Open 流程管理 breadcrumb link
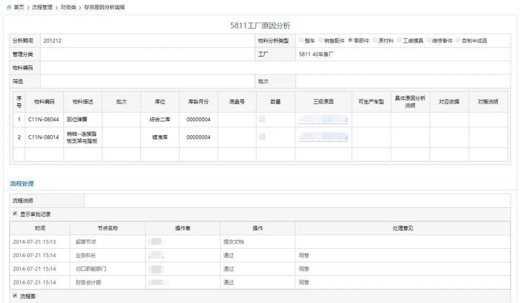This screenshot has height=303, width=520. click(43, 7)
